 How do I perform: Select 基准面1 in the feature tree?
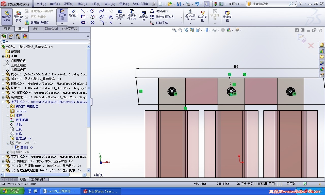click(x=21, y=138)
